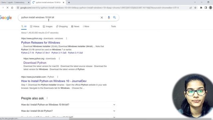Screen dimensions: 213x120
Task: Click the Google logo
Action: click(6, 18)
